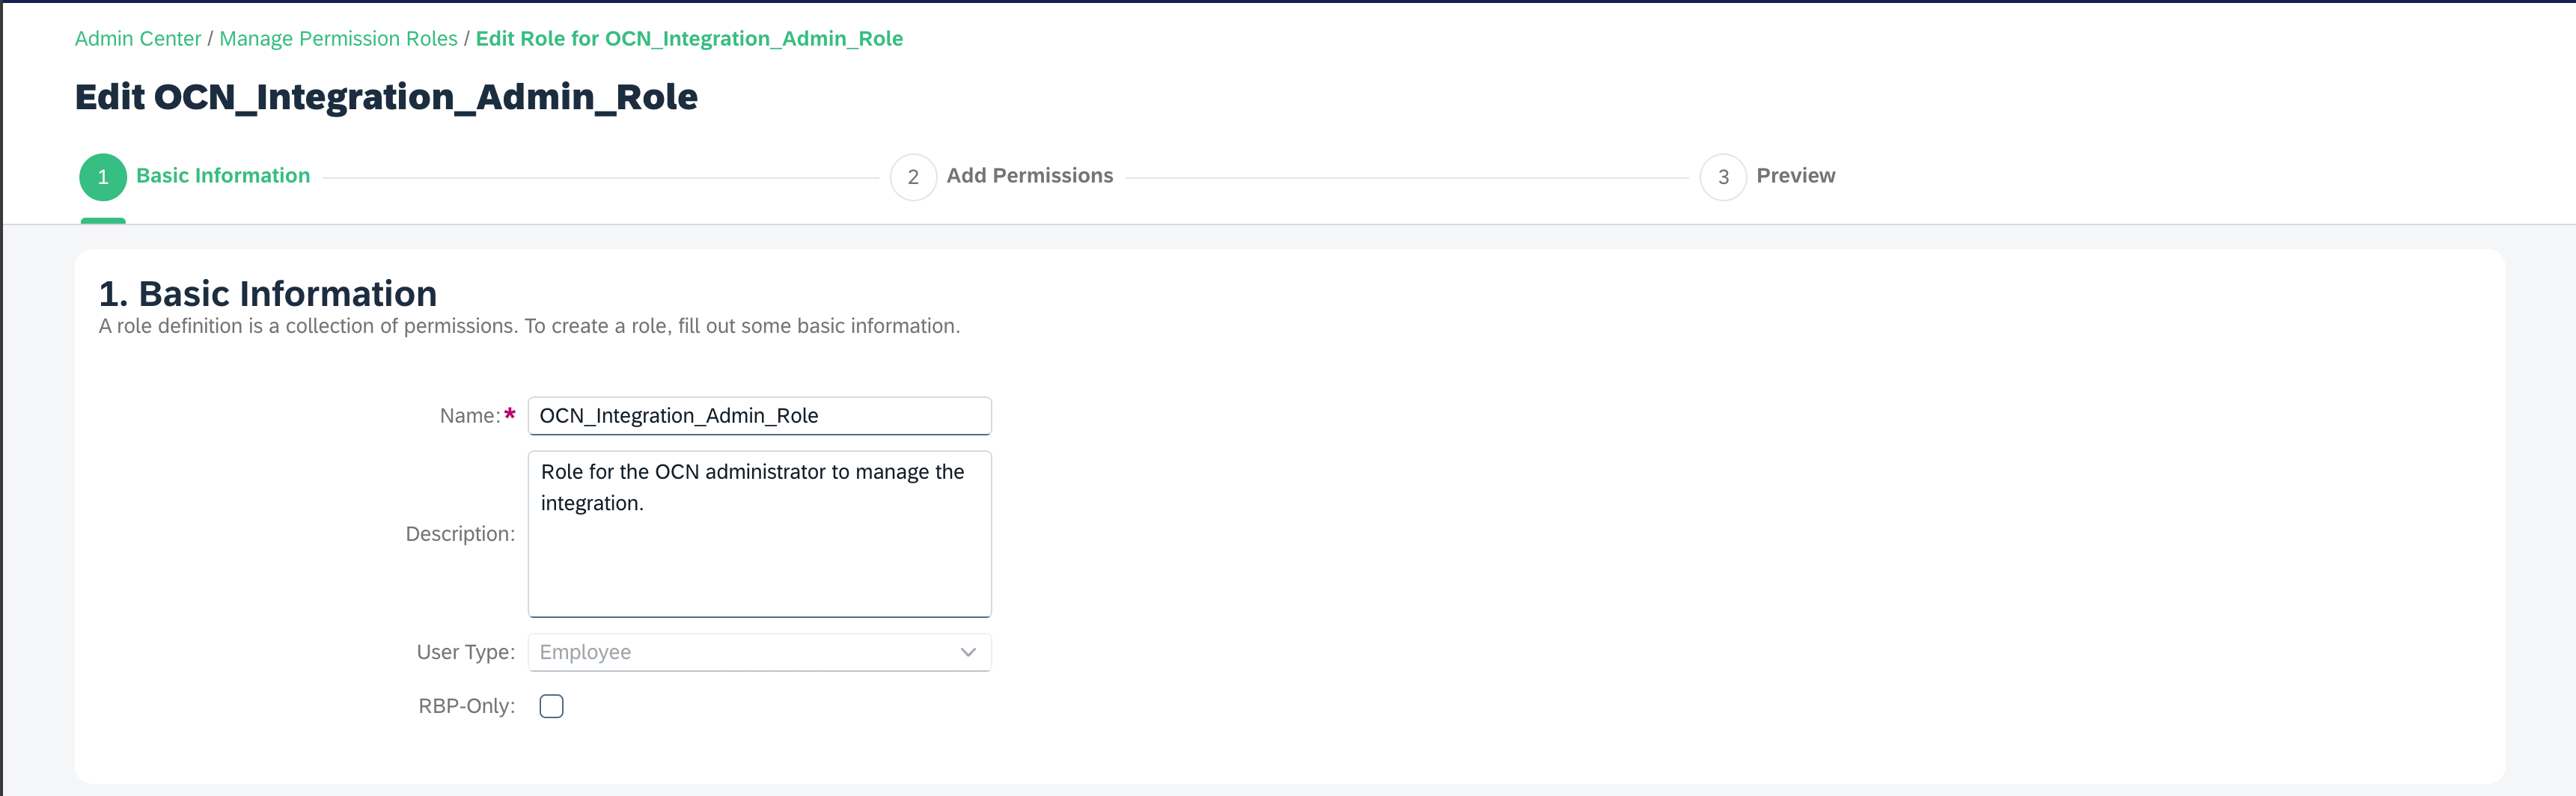The height and width of the screenshot is (796, 2576).
Task: Navigate to Admin Center breadcrumb
Action: pos(138,39)
